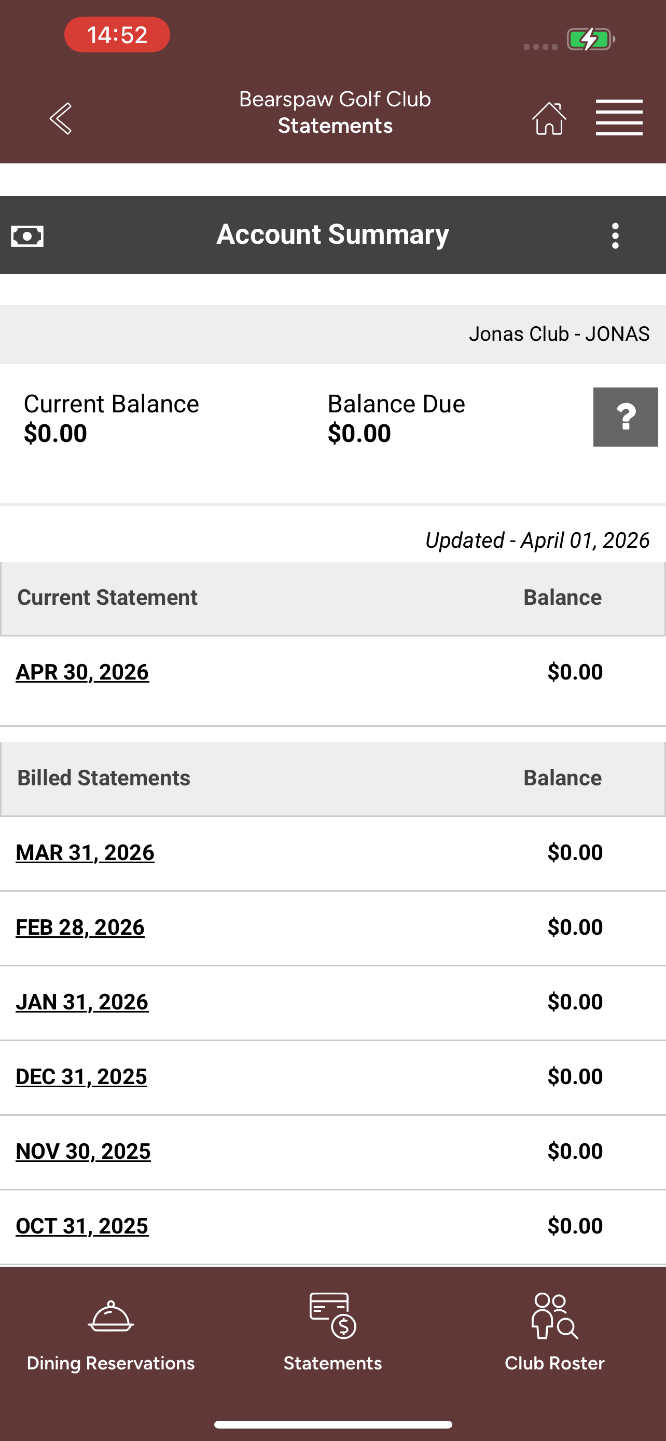Open the JAN 31, 2026 statement
666x1441 pixels.
tap(82, 1002)
